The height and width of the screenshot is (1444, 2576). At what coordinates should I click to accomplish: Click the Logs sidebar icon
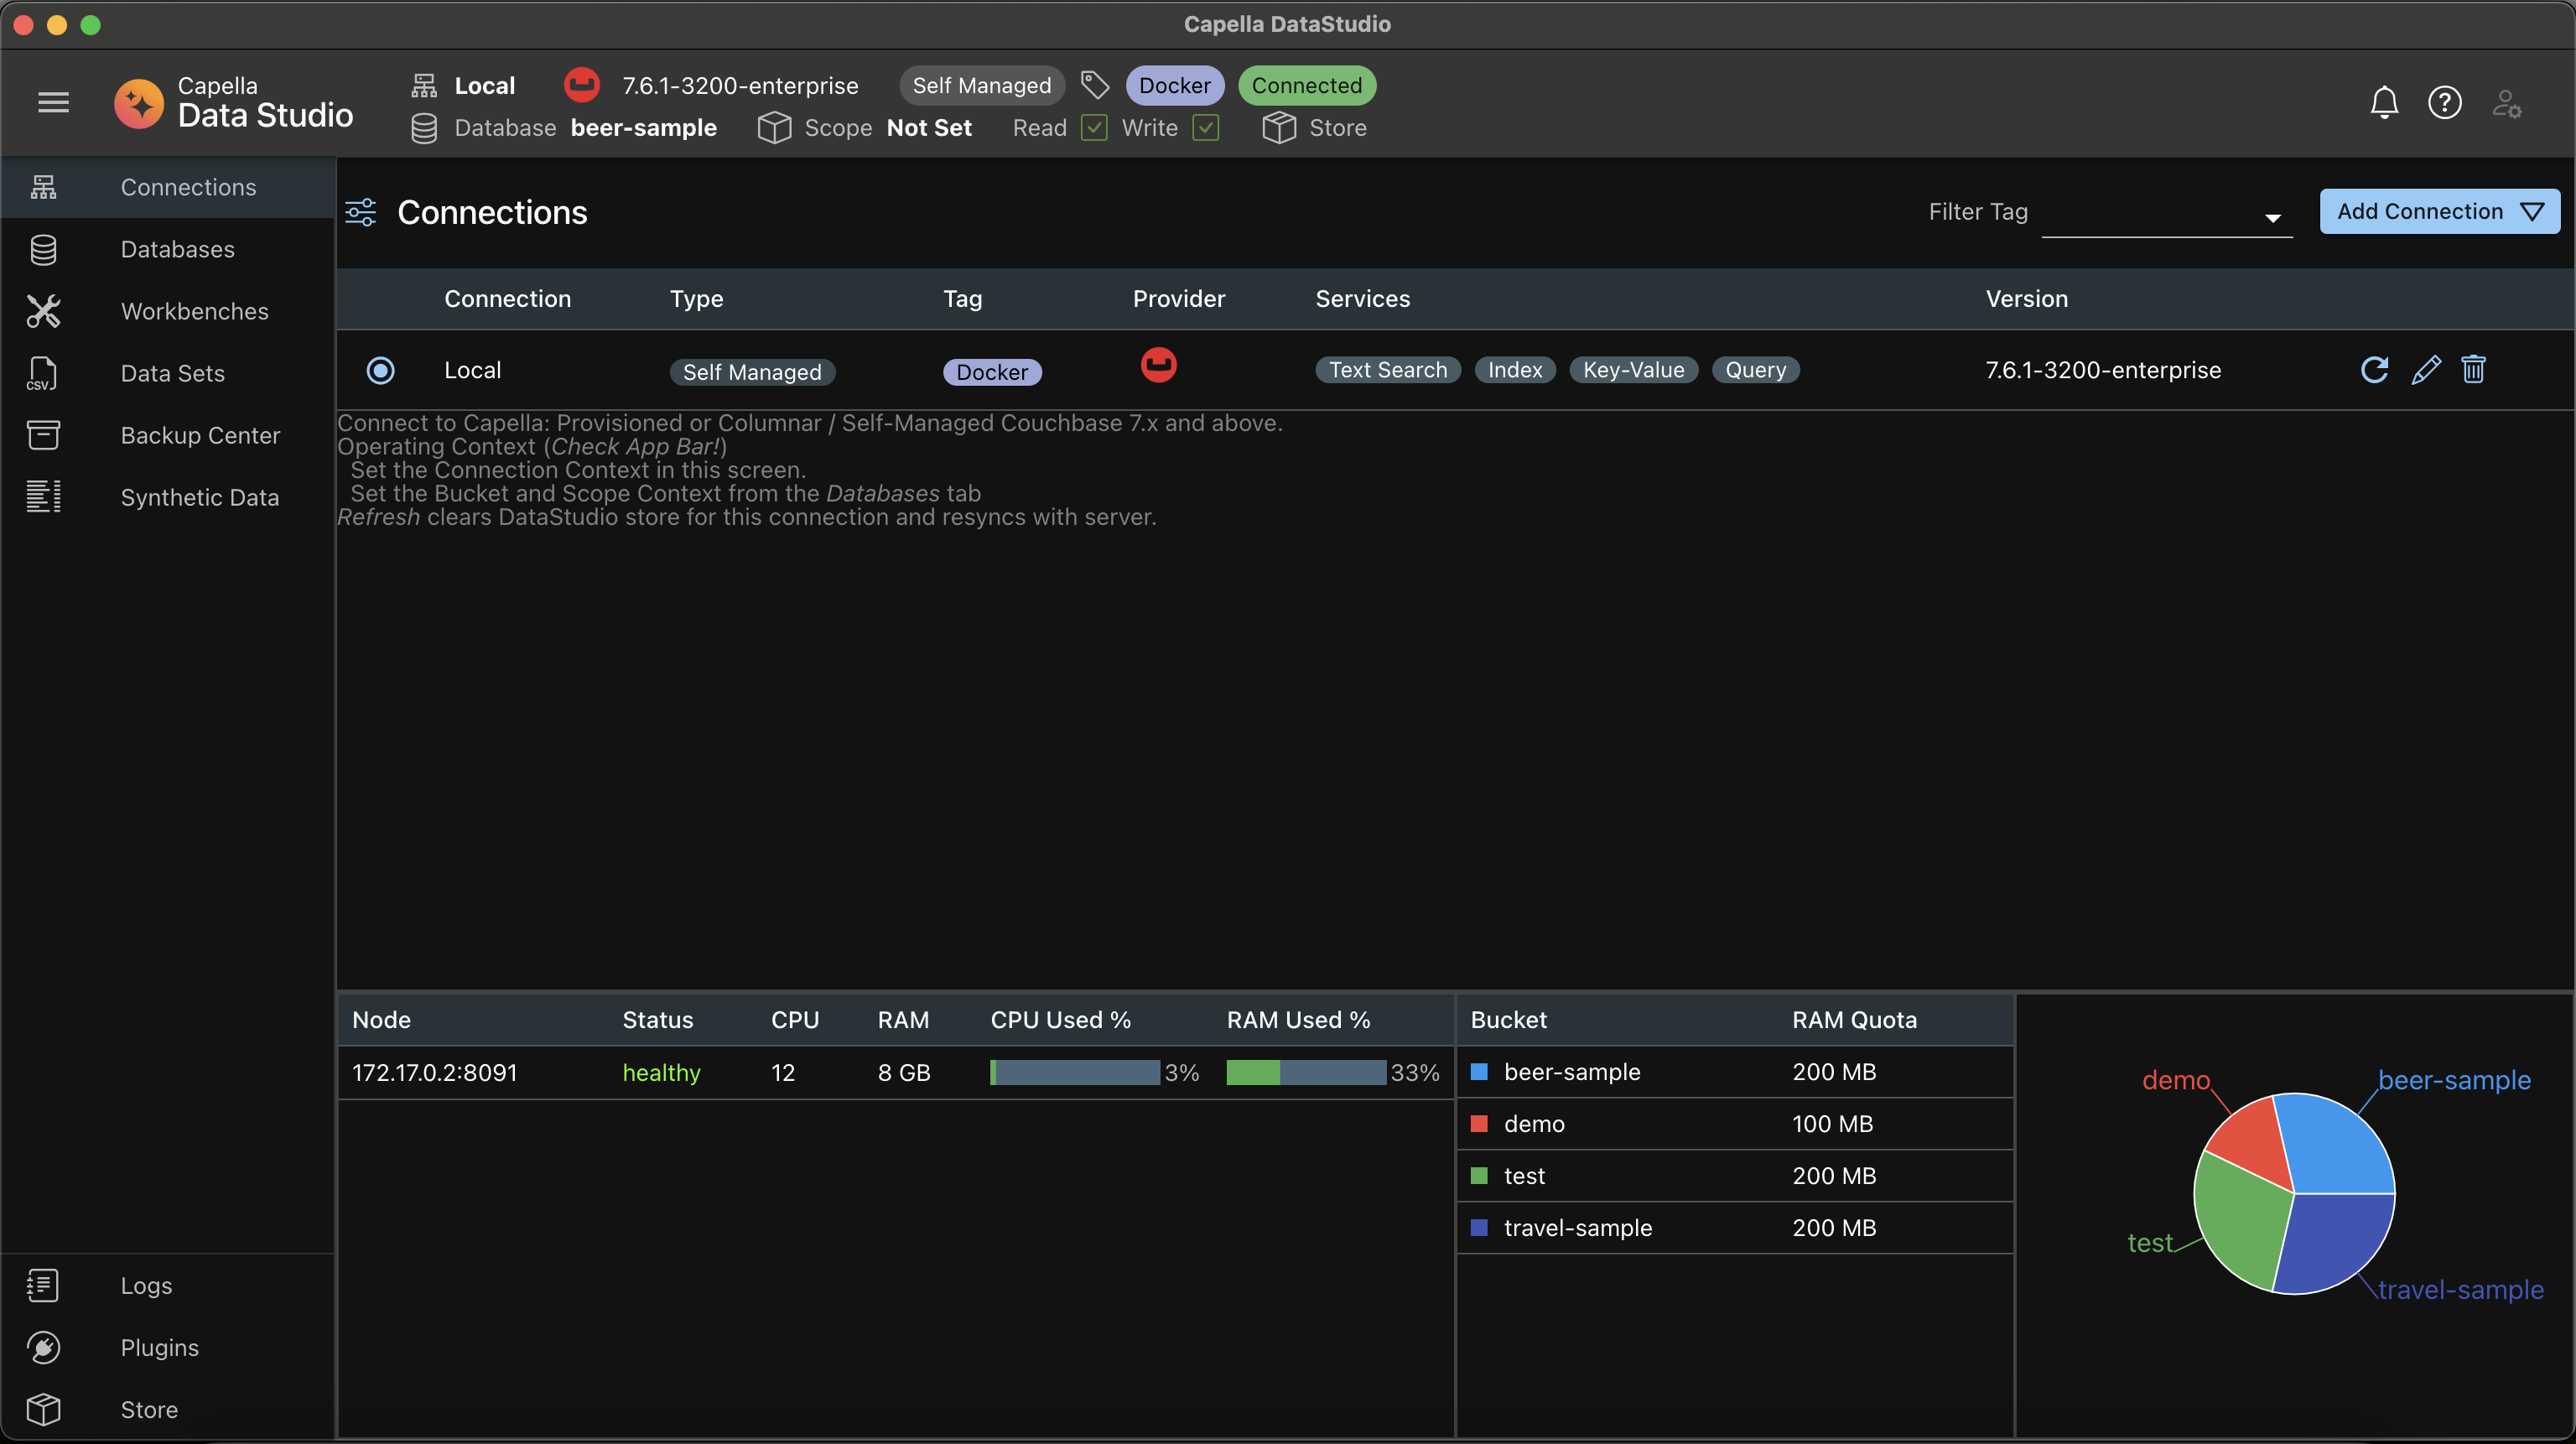coord(43,1285)
